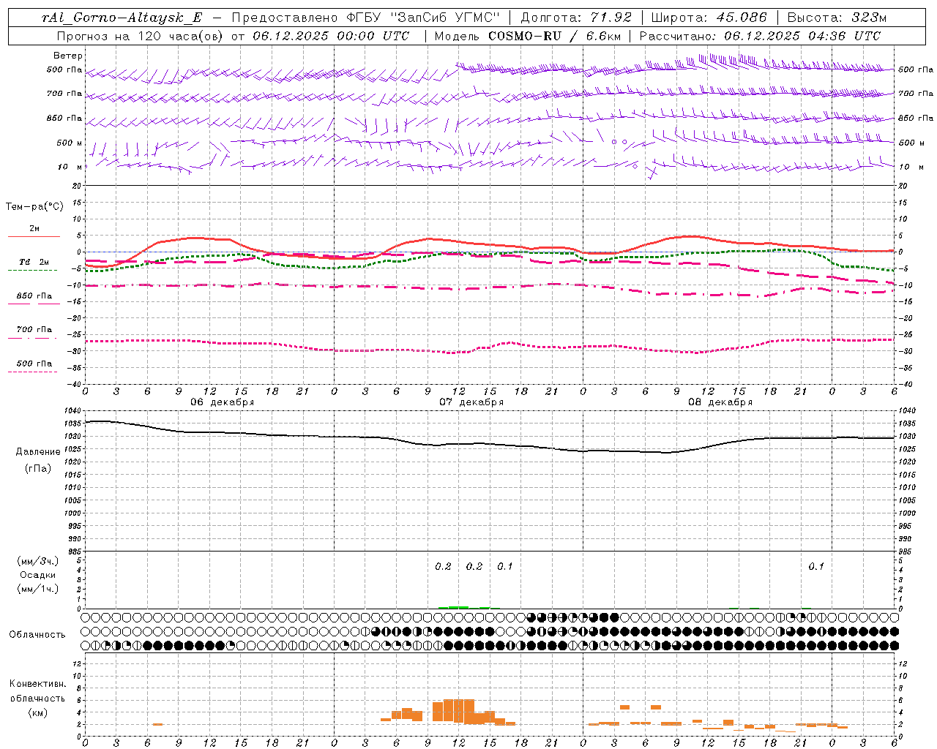Click the station title rAl_Gorno-Altaysk_E
The width and height of the screenshot is (937, 749).
[x=121, y=18]
